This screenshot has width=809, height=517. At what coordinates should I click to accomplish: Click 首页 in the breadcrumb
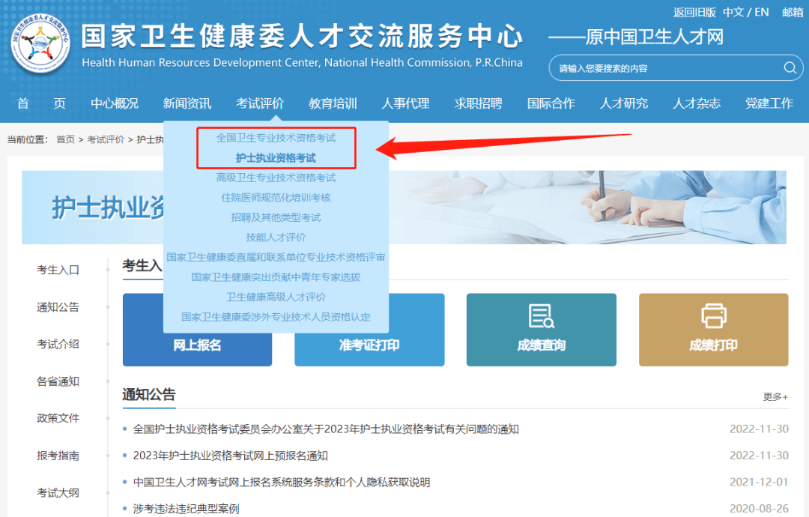pos(65,139)
